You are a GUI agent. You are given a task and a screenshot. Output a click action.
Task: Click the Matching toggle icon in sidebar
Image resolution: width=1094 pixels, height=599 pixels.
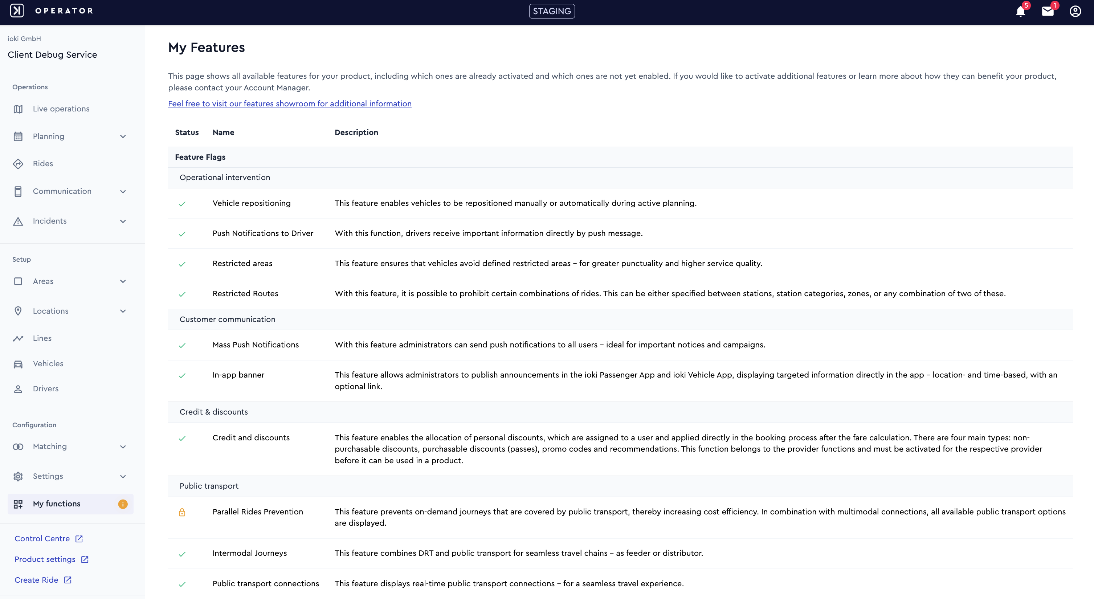click(18, 447)
